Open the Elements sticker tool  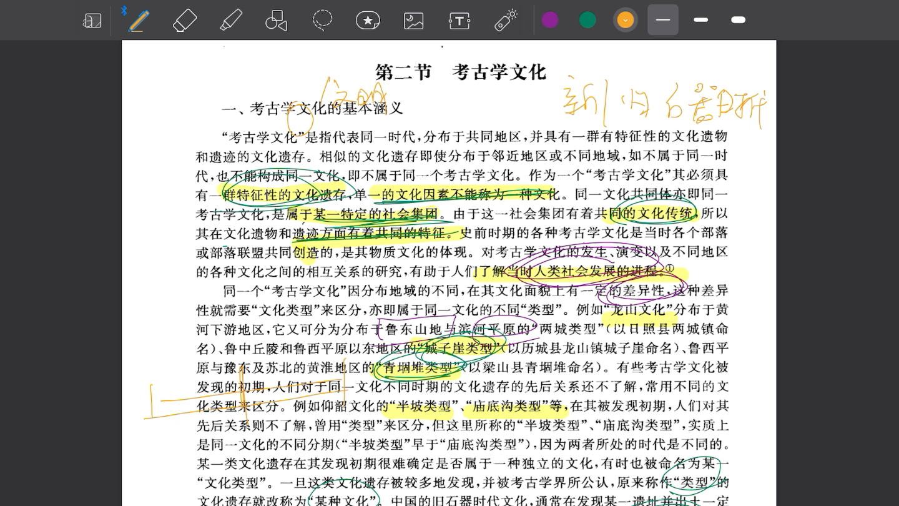click(368, 20)
